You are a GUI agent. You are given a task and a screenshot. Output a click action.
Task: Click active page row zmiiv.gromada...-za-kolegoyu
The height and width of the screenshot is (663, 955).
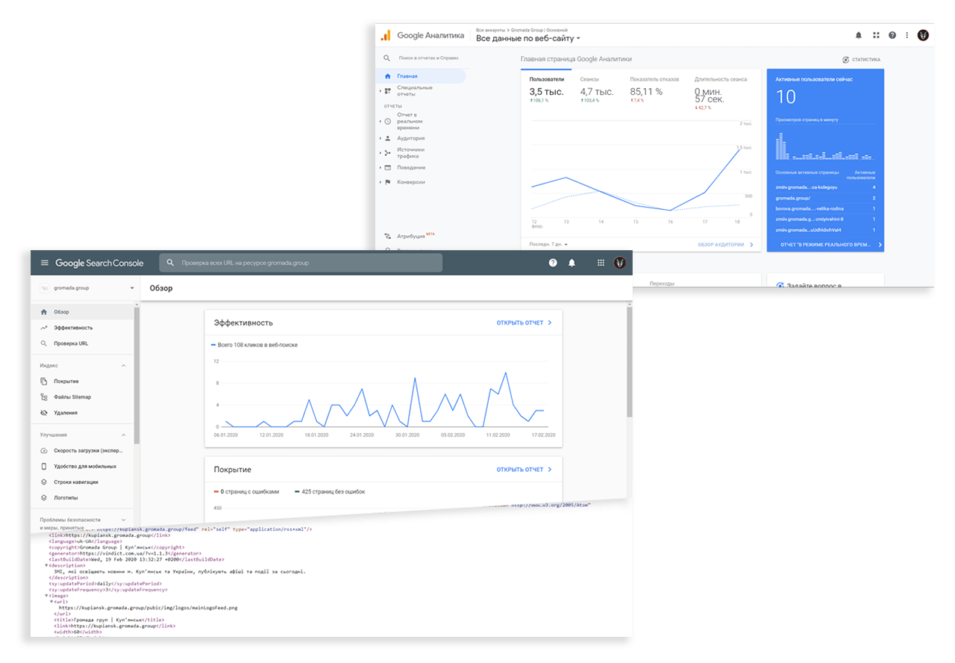(825, 187)
